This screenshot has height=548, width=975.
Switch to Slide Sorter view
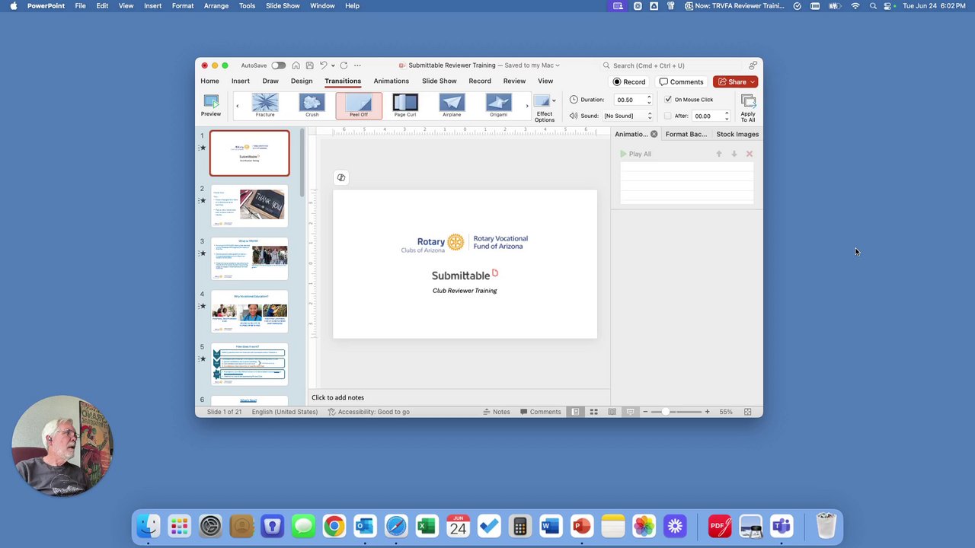pyautogui.click(x=593, y=412)
